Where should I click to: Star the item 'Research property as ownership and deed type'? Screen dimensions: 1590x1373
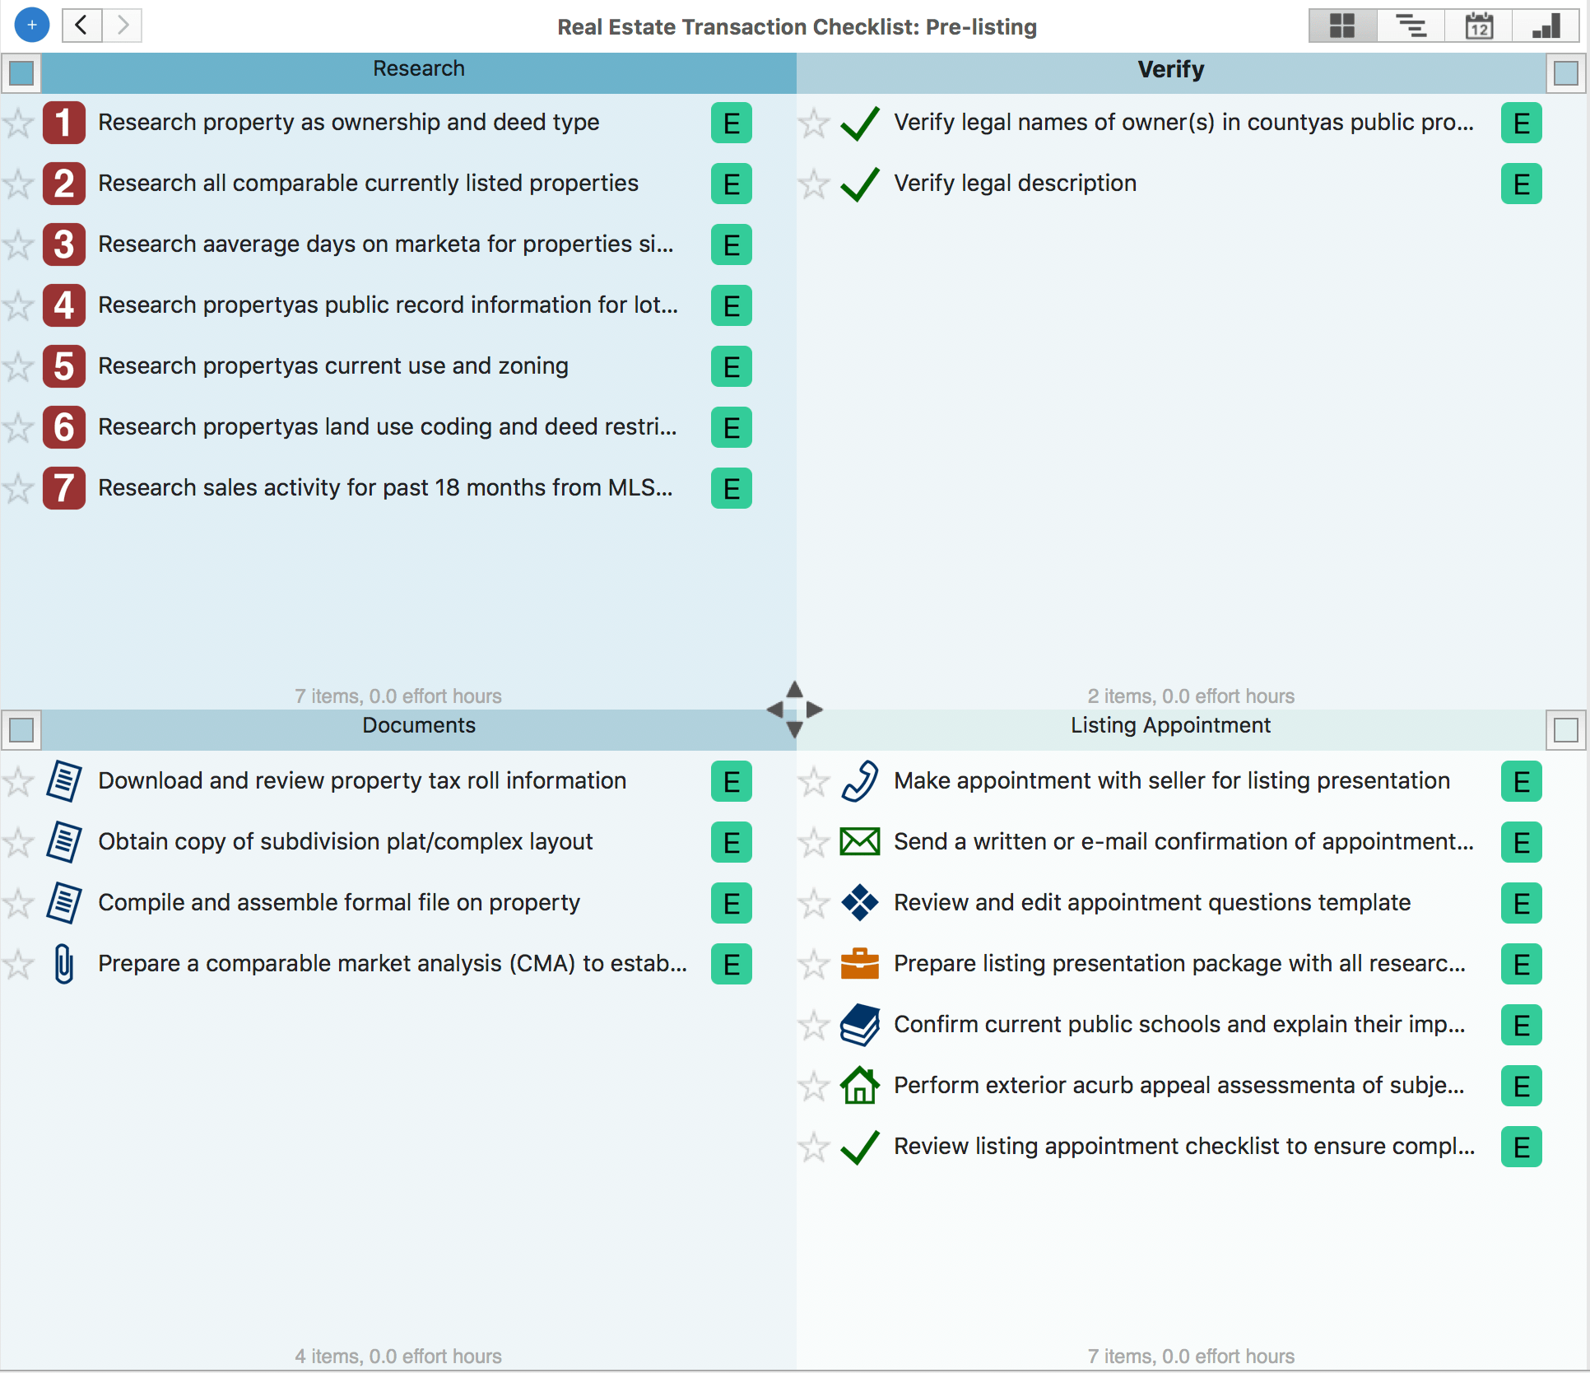pyautogui.click(x=18, y=123)
